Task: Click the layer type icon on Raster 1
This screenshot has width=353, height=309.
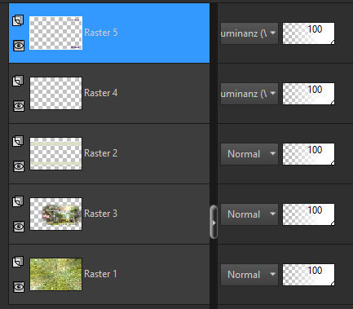Action: tap(18, 262)
